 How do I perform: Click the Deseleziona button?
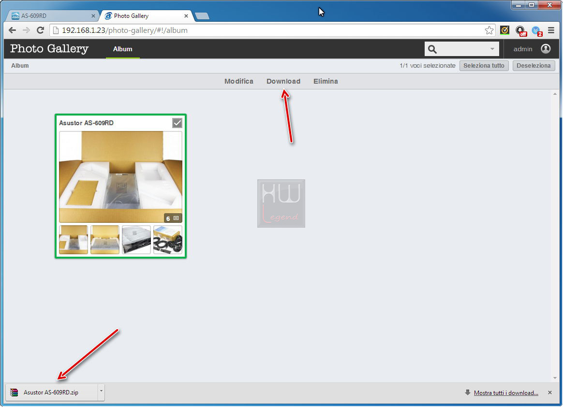coord(533,66)
